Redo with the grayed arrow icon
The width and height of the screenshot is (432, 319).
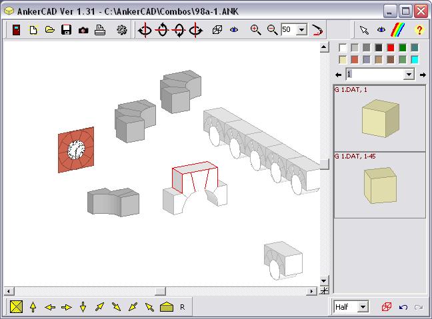point(419,307)
